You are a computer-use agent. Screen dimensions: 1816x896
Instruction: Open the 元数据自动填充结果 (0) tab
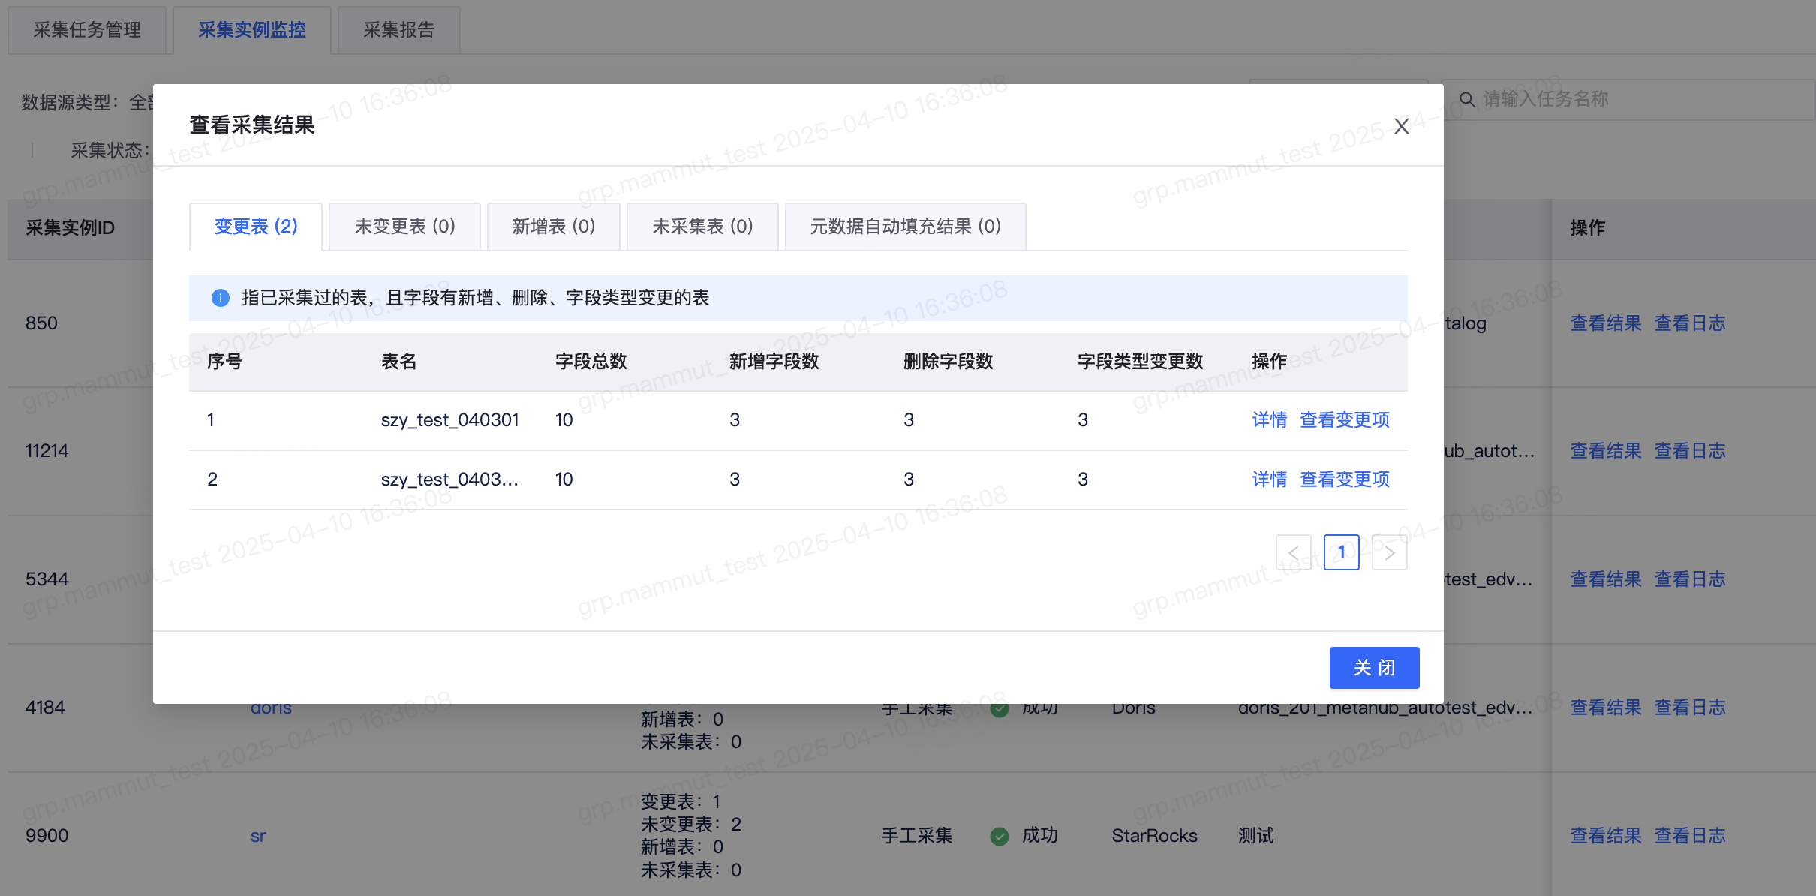[x=905, y=227]
